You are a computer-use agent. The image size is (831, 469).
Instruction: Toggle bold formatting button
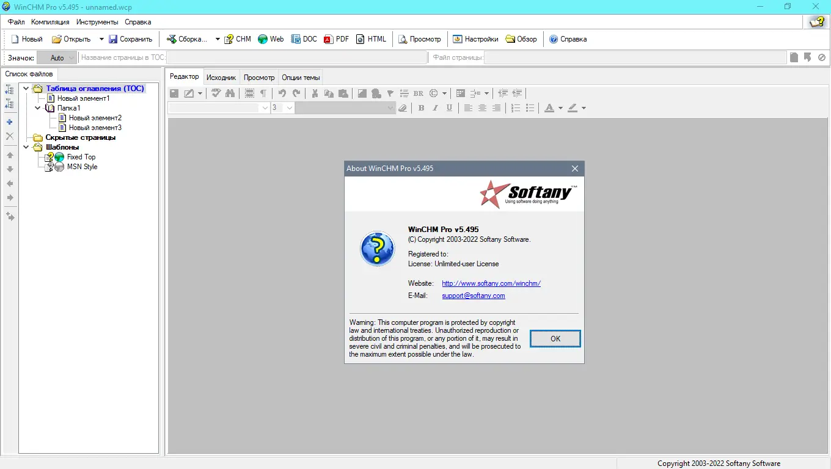421,108
